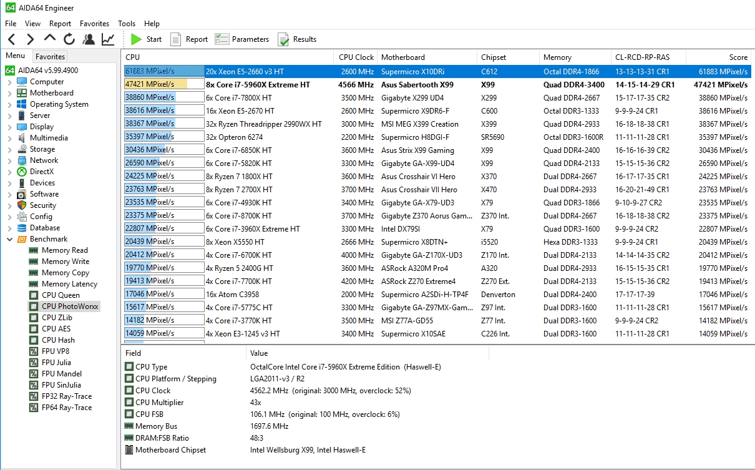Open the Report menu

pos(61,24)
